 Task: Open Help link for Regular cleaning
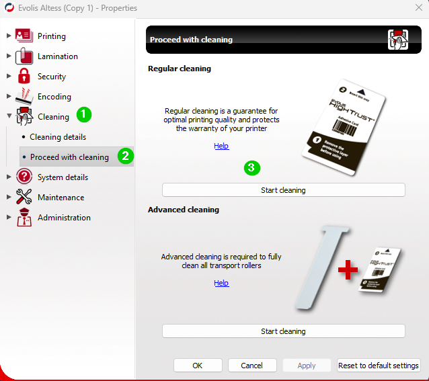click(221, 146)
